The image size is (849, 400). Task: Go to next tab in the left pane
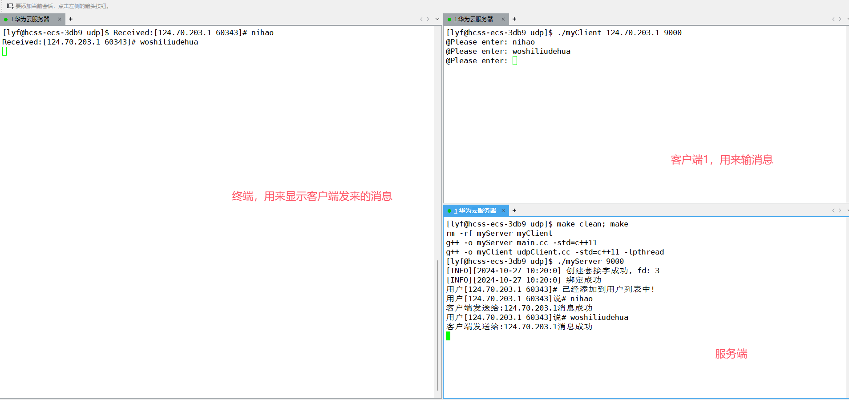428,19
